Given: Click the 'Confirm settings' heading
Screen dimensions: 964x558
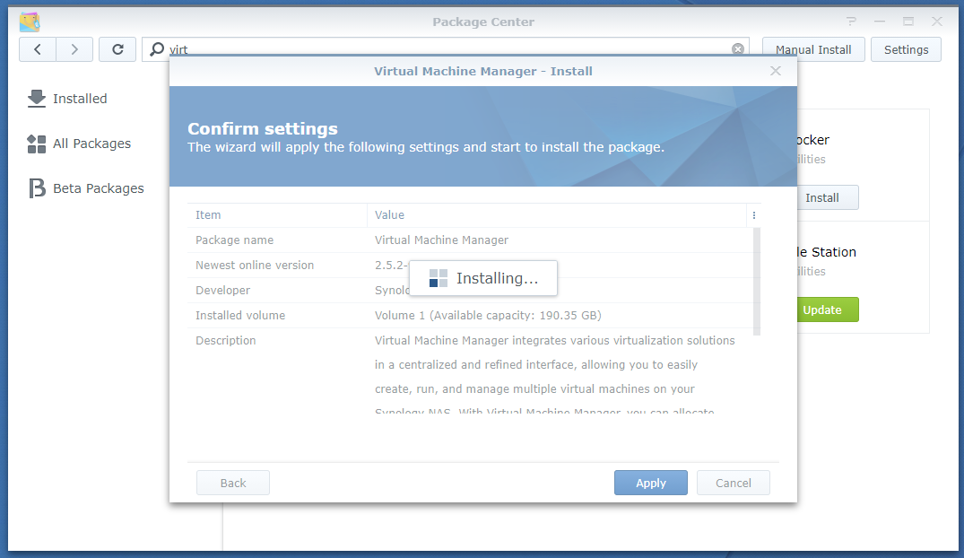Looking at the screenshot, I should click(x=263, y=128).
